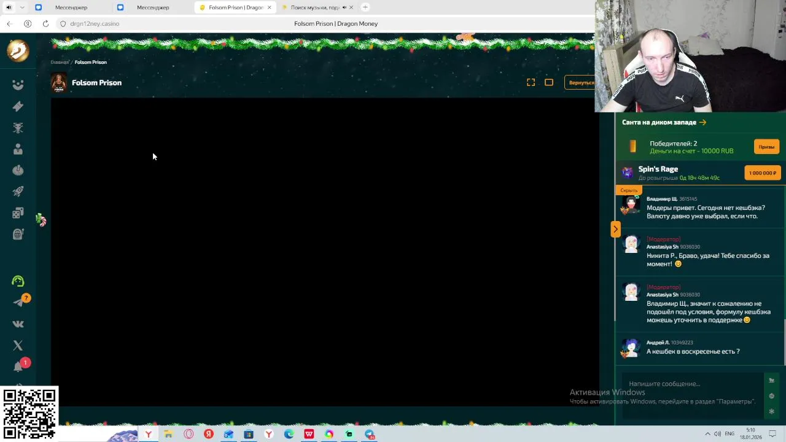The width and height of the screenshot is (786, 442).
Task: Open the joystick games sidebar icon
Action: tap(18, 170)
